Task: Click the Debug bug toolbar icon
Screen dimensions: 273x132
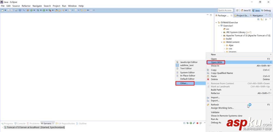Action: point(38,10)
